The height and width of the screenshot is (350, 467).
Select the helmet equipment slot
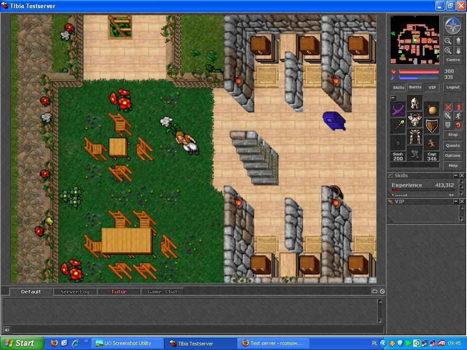tap(415, 103)
